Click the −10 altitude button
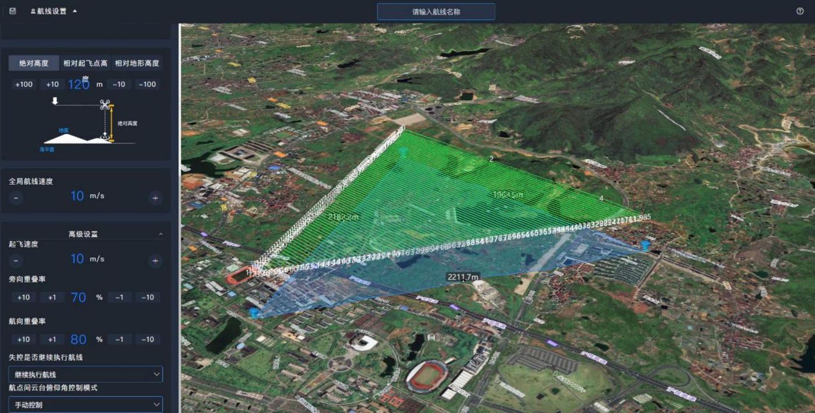Image resolution: width=815 pixels, height=413 pixels. [x=119, y=84]
